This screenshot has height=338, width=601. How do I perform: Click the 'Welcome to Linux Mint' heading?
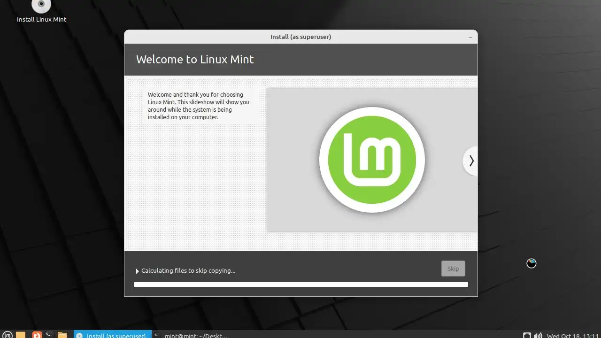point(195,59)
